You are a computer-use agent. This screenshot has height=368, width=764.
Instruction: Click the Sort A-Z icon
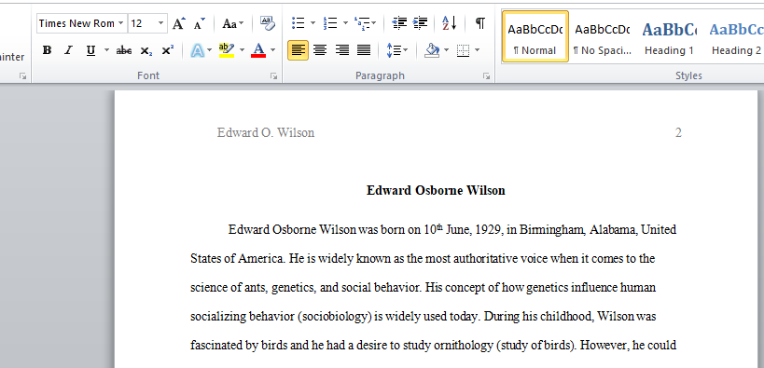pyautogui.click(x=450, y=23)
